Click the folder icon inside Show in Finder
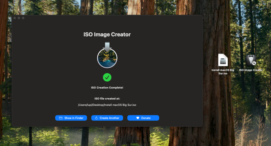Image resolution: width=271 pixels, height=146 pixels. pyautogui.click(x=61, y=118)
